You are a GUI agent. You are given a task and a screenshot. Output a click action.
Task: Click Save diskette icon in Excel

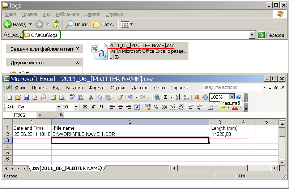click(x=26, y=97)
